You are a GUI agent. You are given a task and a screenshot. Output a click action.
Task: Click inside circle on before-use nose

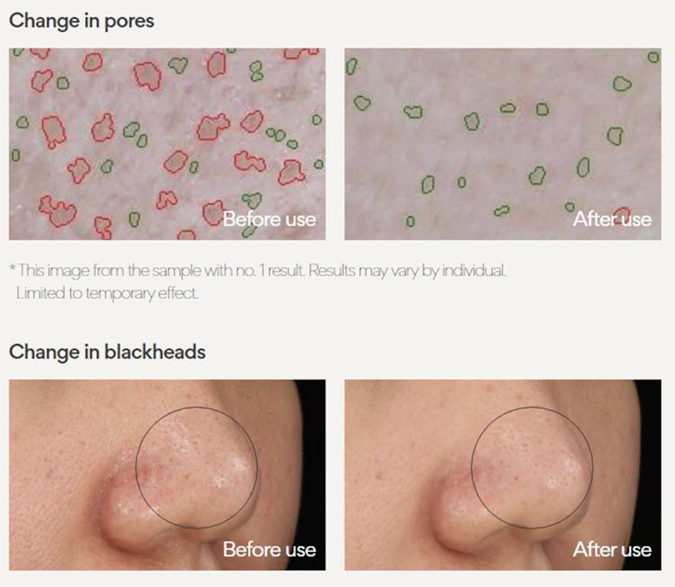pos(197,467)
